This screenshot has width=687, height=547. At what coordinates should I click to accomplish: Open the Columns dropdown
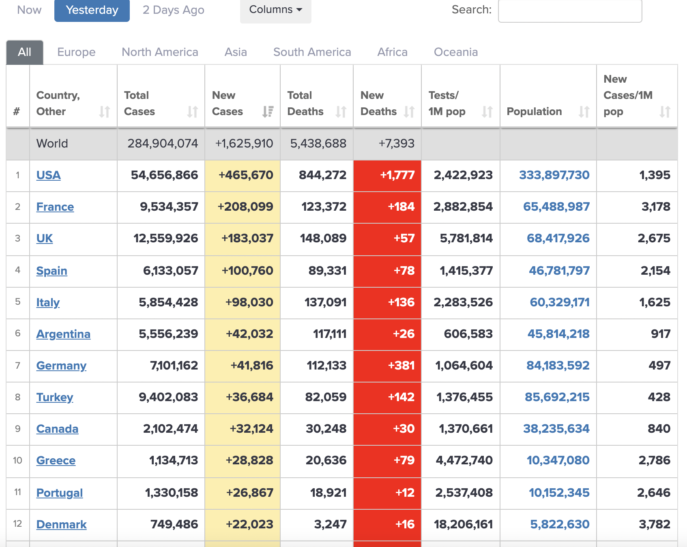[x=276, y=10]
